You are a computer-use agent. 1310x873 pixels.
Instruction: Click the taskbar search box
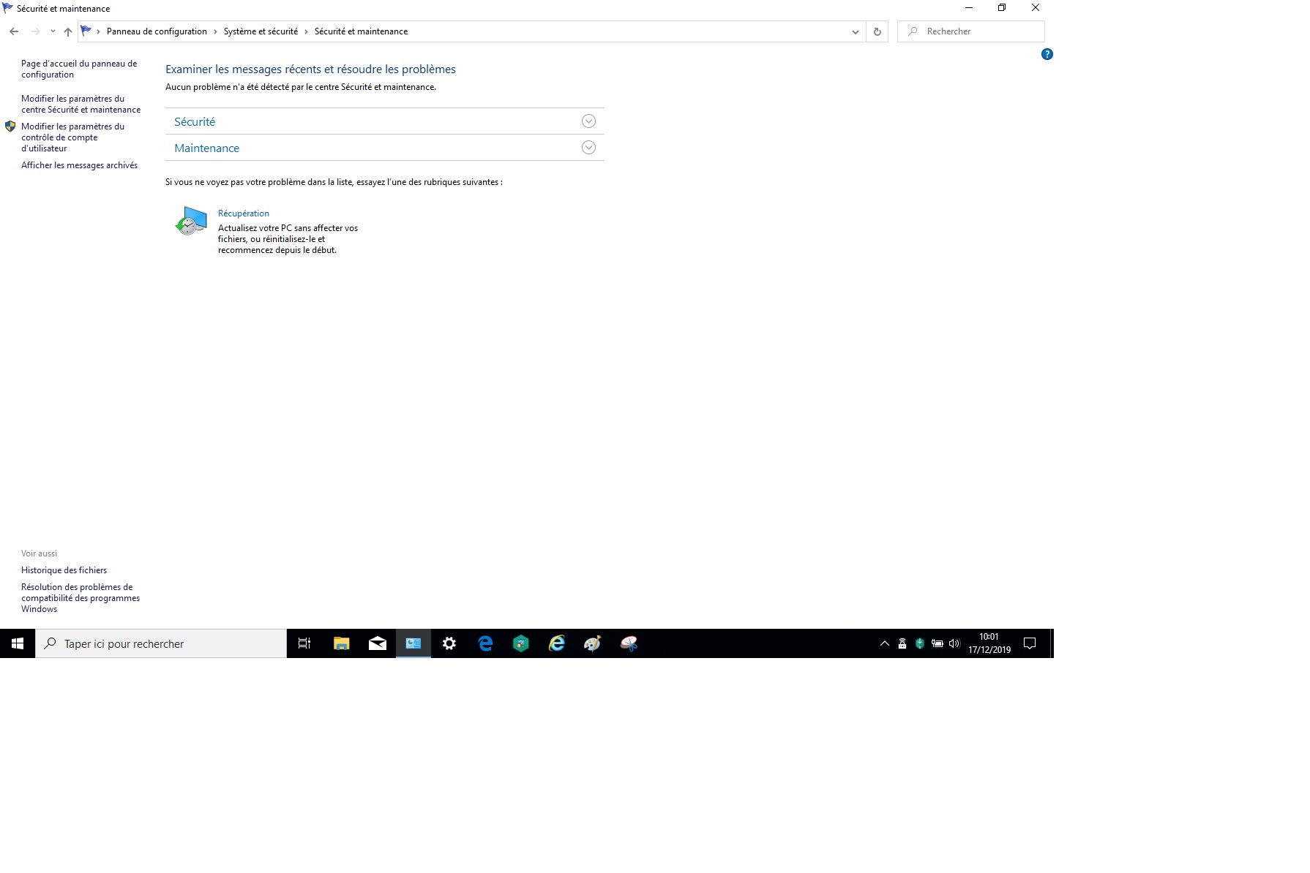(161, 643)
